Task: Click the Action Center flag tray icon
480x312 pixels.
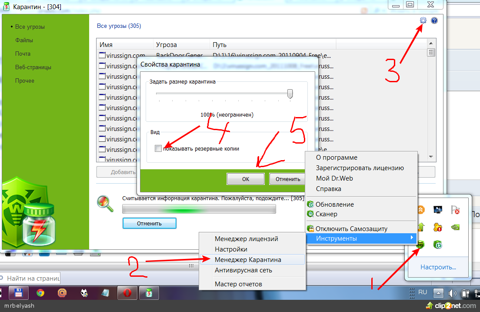Action: pos(455,210)
